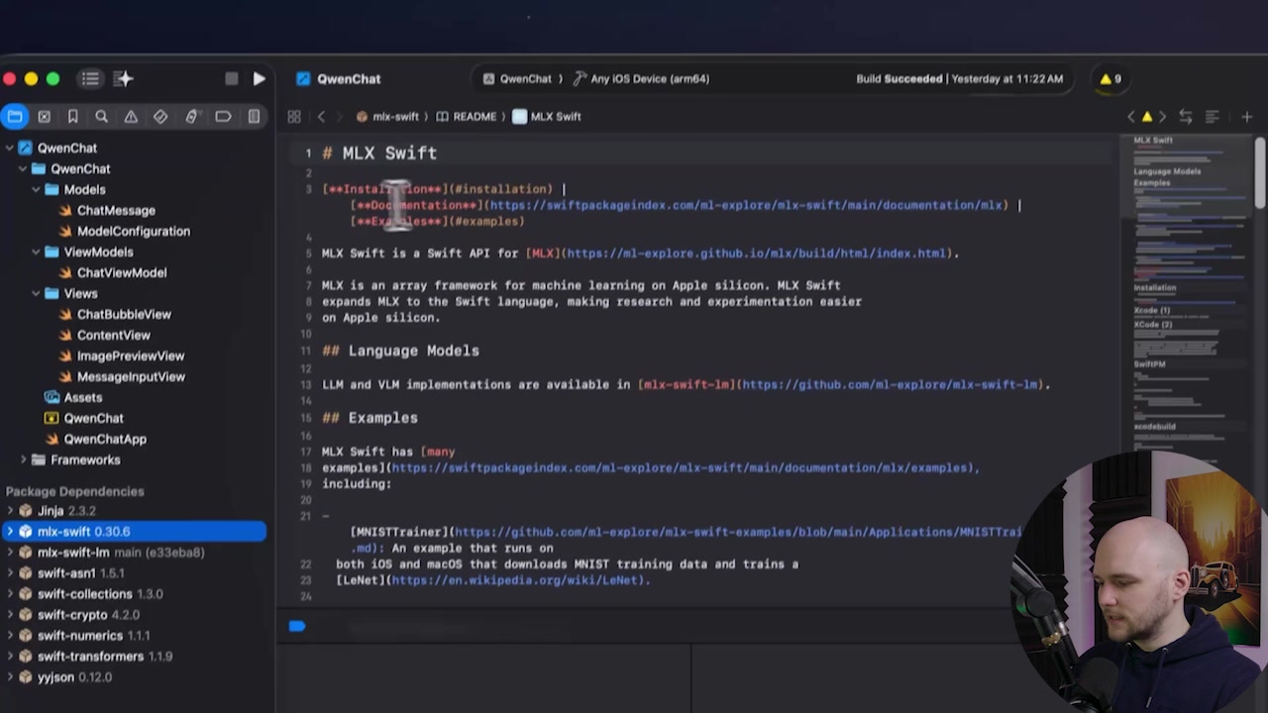Open the Find navigator
The height and width of the screenshot is (713, 1268).
click(102, 116)
